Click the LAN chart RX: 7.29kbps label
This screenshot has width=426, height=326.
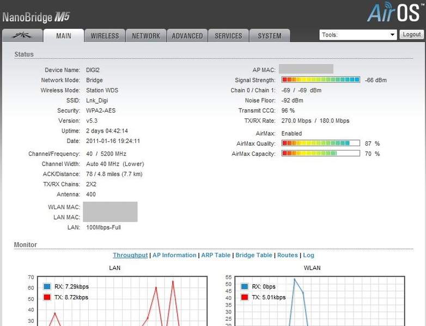click(71, 286)
